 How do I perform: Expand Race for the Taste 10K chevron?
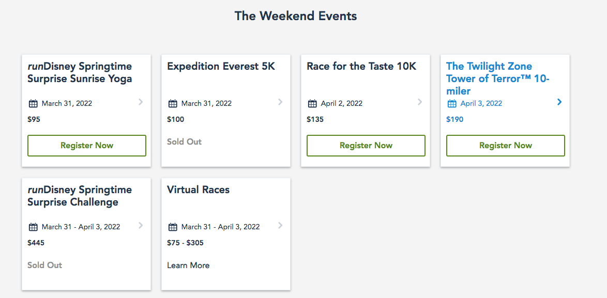click(420, 102)
